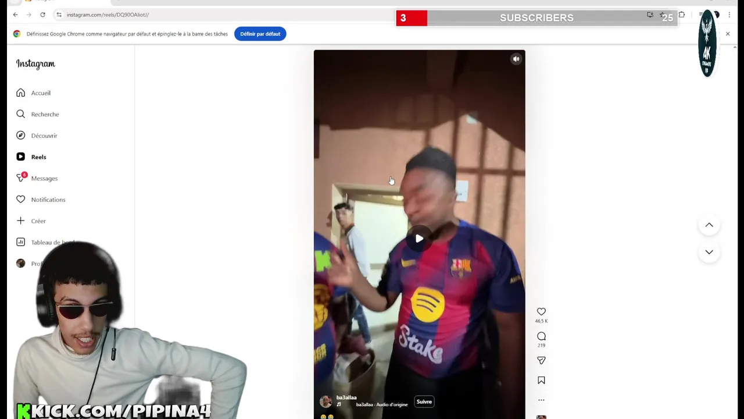Screen dimensions: 744x419
Task: Go to the next reel down arrow
Action: (x=709, y=252)
